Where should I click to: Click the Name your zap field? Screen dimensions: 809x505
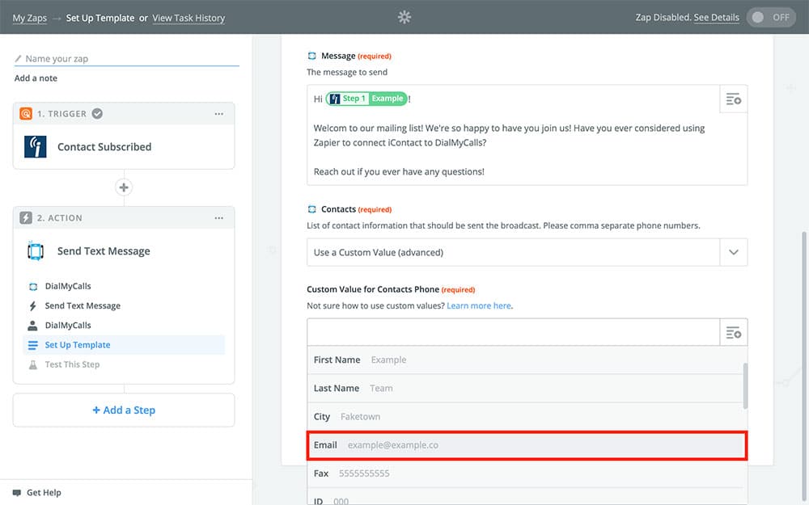[x=129, y=59]
